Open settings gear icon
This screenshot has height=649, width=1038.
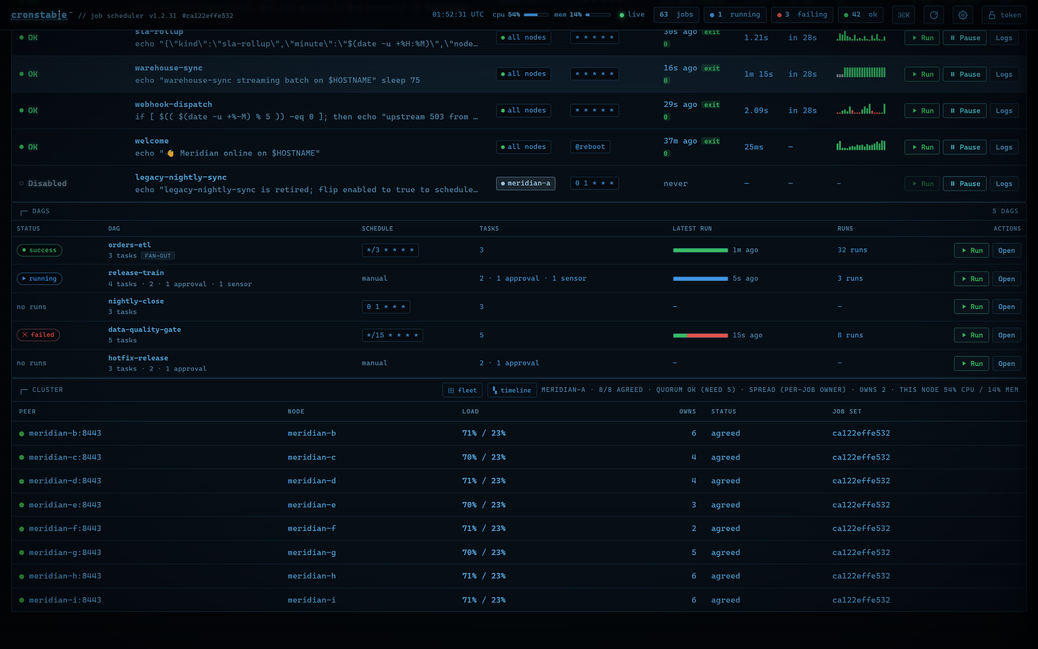[x=963, y=15]
